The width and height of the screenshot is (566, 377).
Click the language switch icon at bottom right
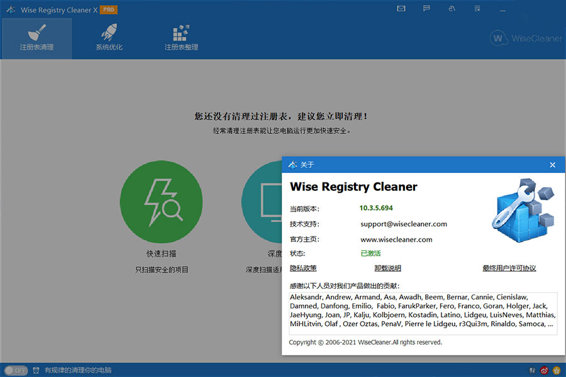532,370
